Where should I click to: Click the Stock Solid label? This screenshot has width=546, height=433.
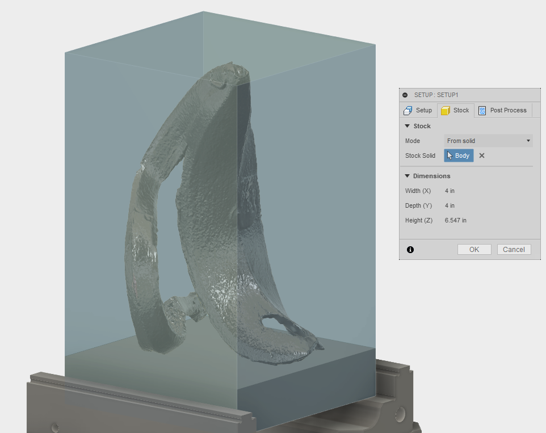[x=420, y=155]
